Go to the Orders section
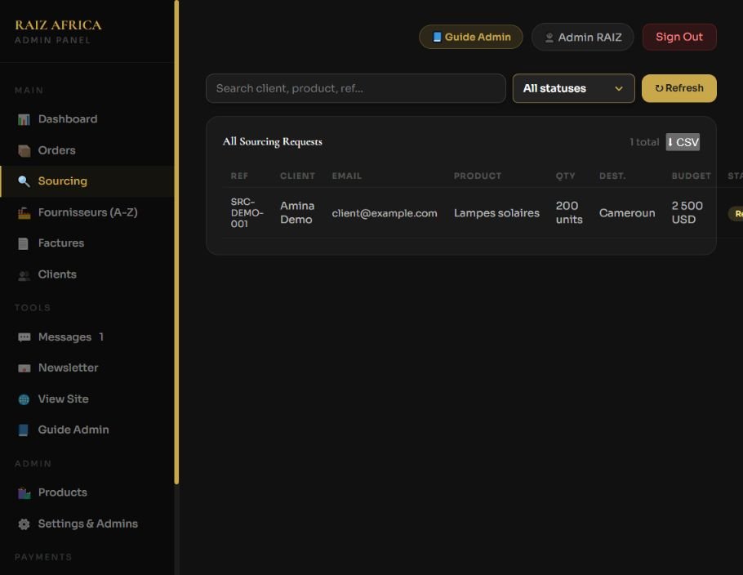The width and height of the screenshot is (743, 575). 87,150
